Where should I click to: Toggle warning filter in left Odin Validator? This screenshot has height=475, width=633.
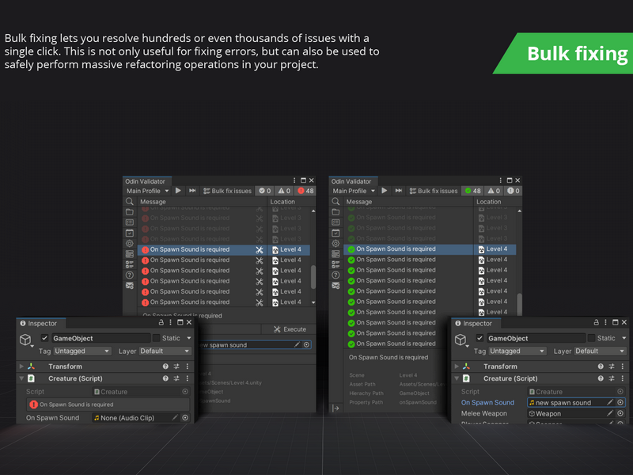284,191
